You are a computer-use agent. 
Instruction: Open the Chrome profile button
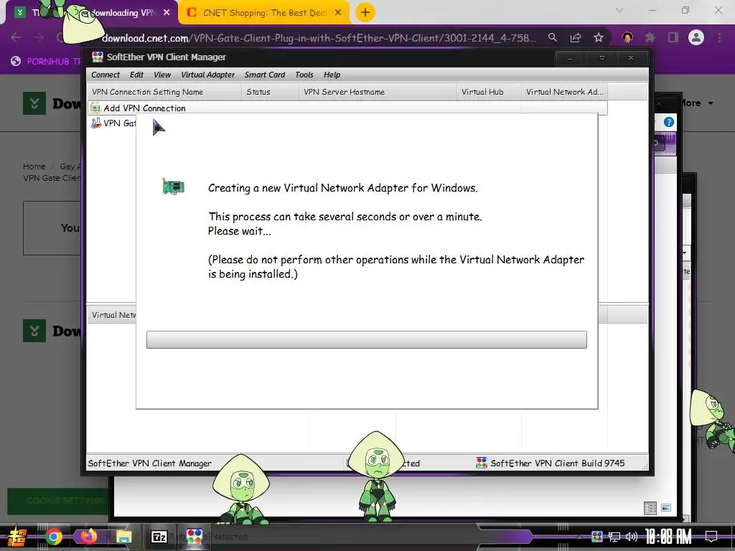696,37
